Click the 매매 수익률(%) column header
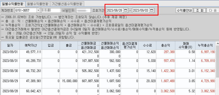 [x=185, y=45]
